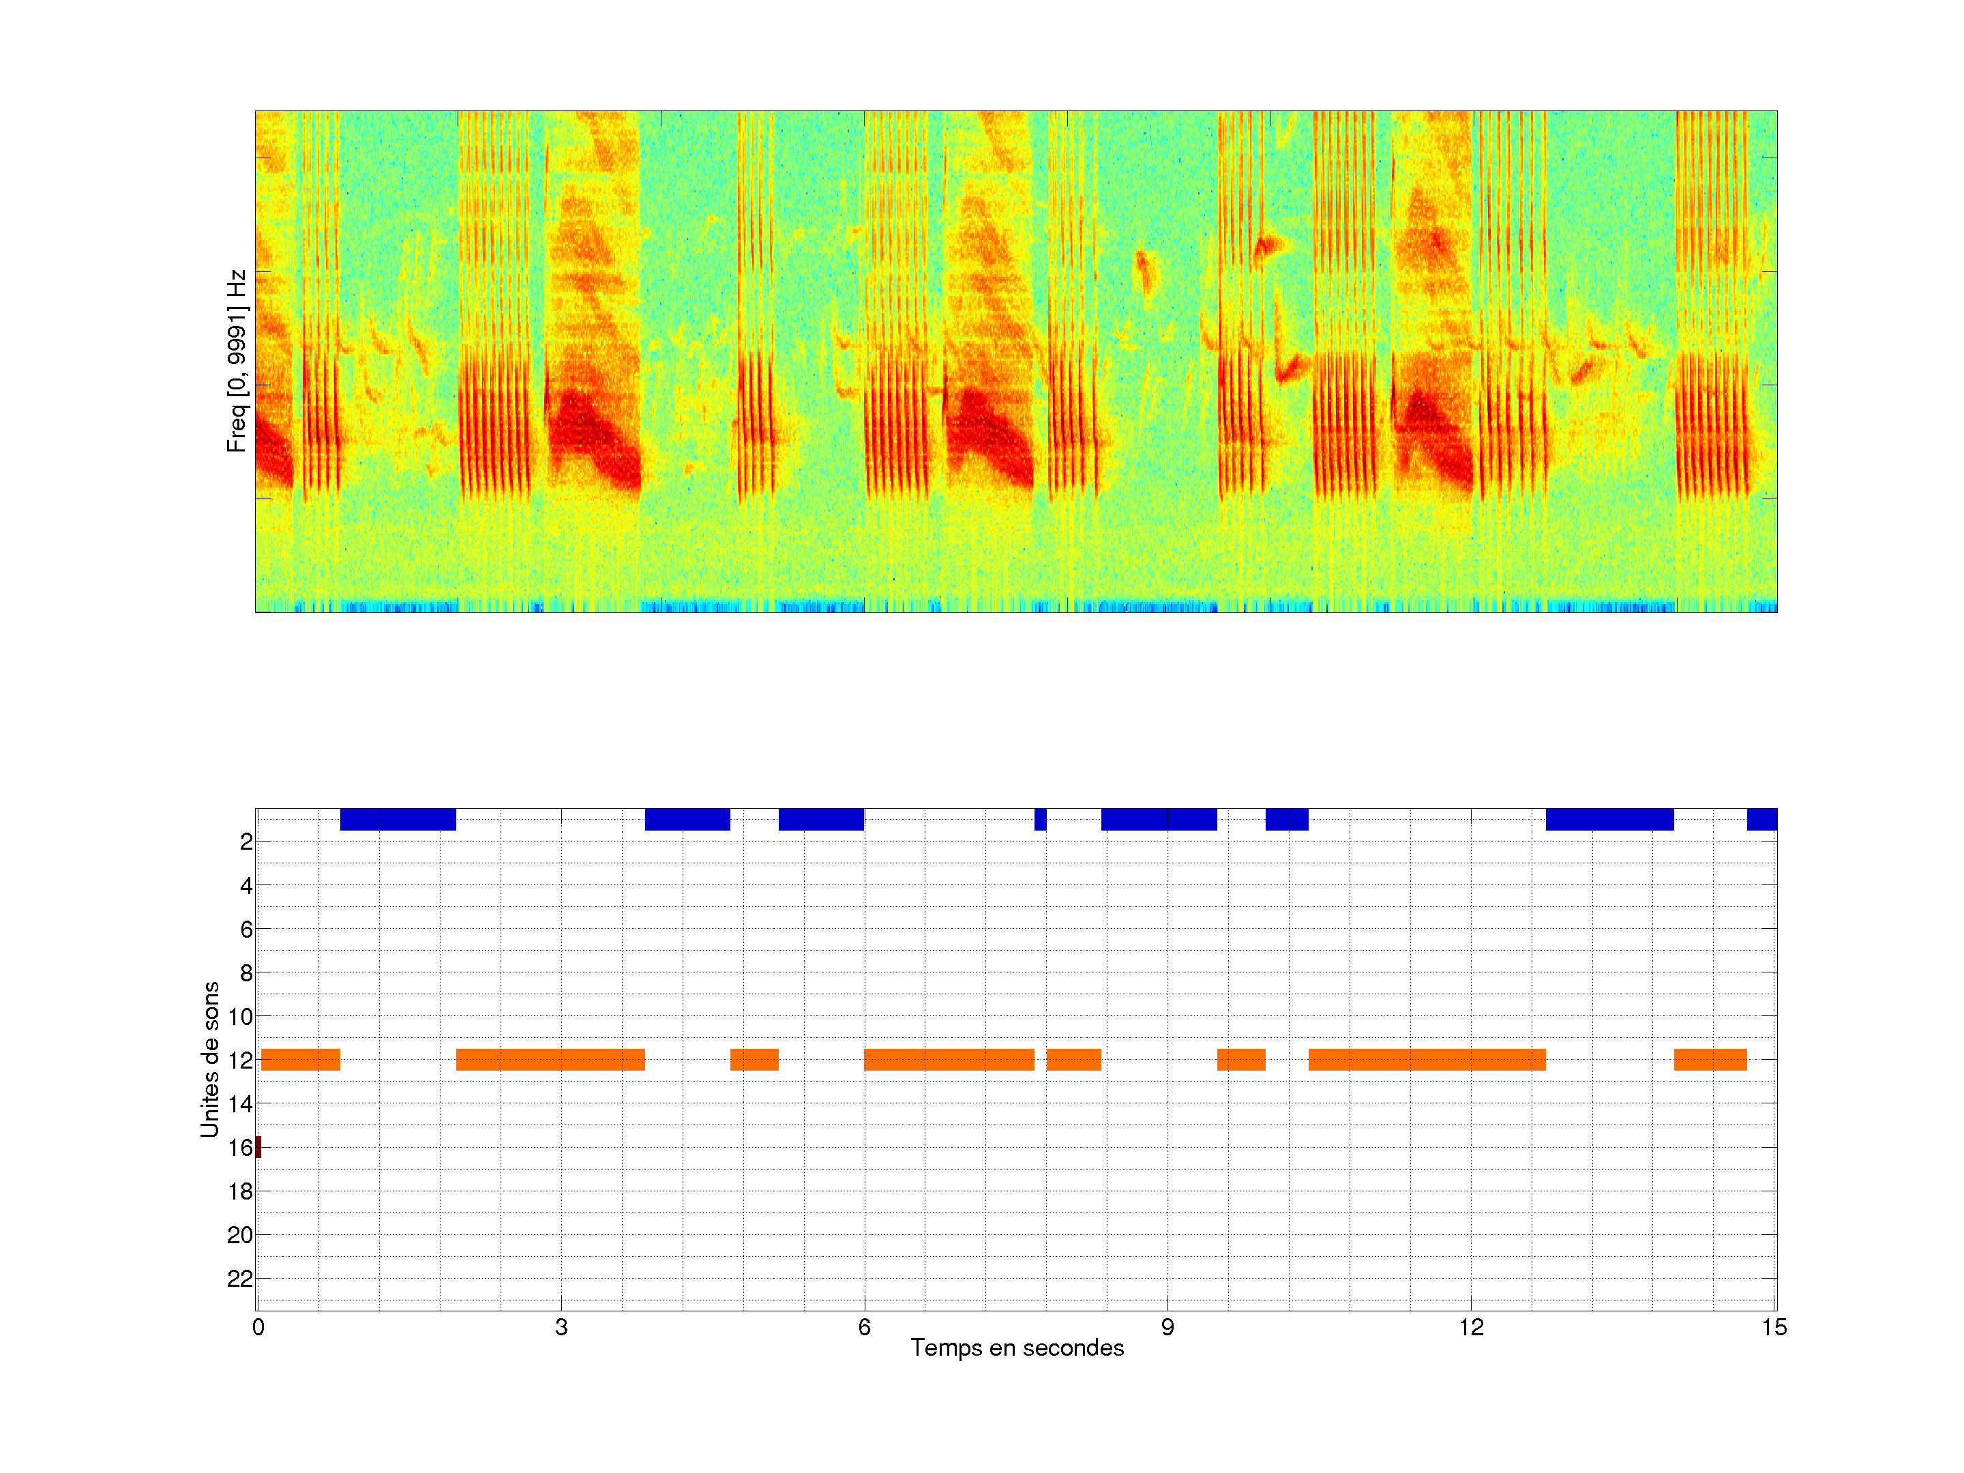Select the first blue bar at the top row
Viewport: 1964px width, 1473px height.
(x=398, y=820)
